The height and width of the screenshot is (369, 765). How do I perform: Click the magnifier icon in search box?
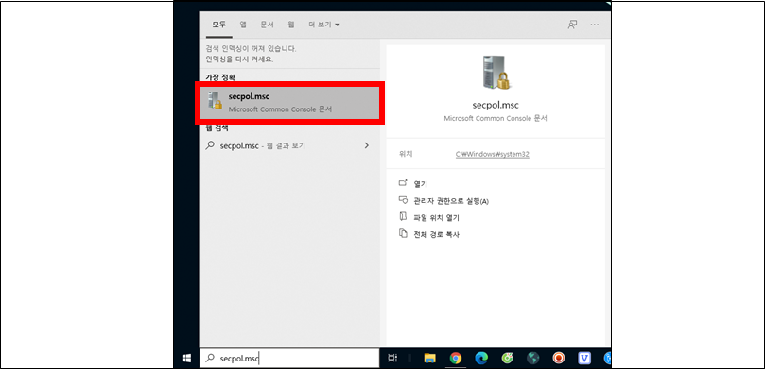210,359
